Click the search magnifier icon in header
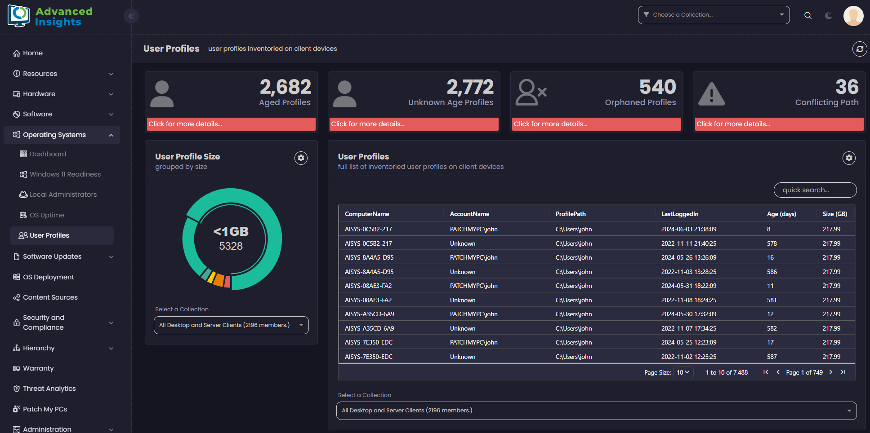Screen dimensions: 870x433 pos(808,15)
